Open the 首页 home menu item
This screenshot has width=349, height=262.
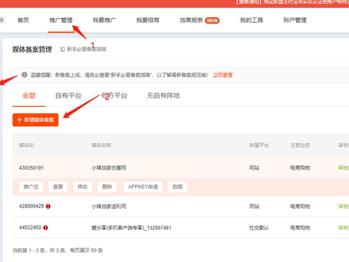click(23, 20)
